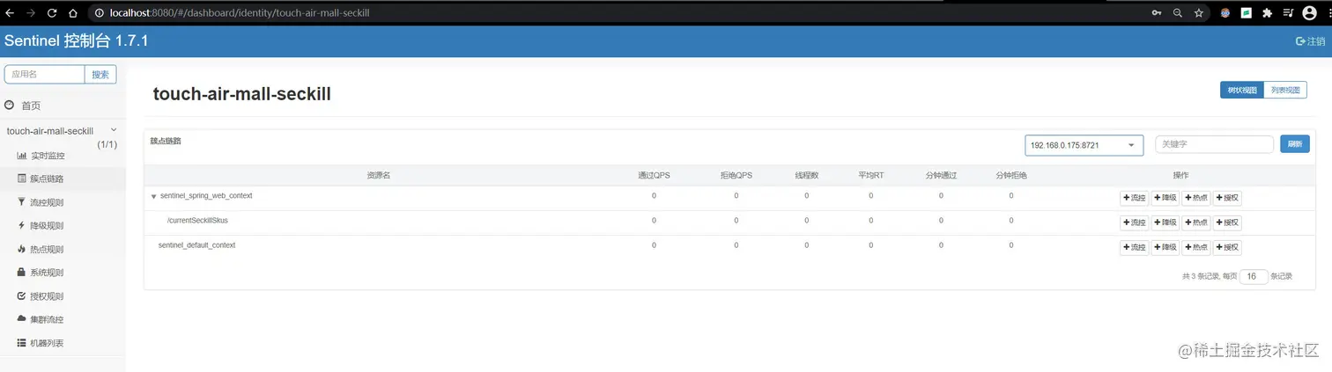This screenshot has width=1332, height=372.
Task: Click the page size field showing 16
Action: tap(1254, 276)
